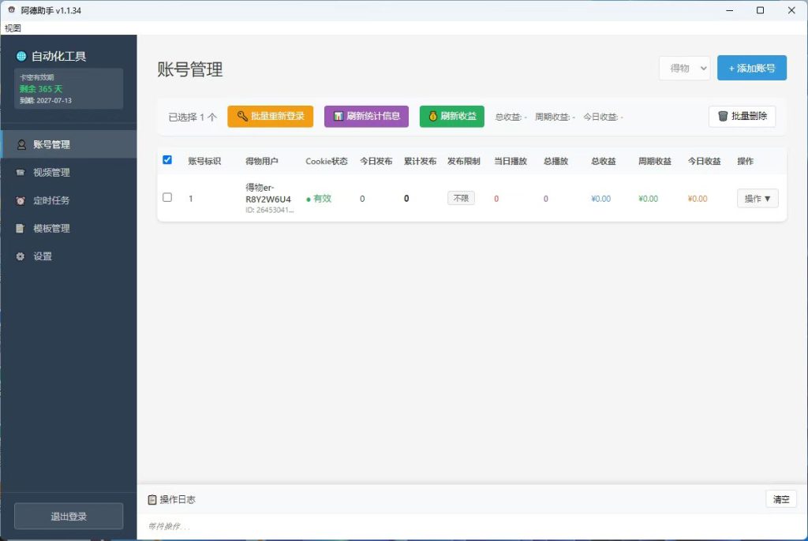Click the document icon for 模板管理
Screen dimensions: 808x541
tap(20, 228)
